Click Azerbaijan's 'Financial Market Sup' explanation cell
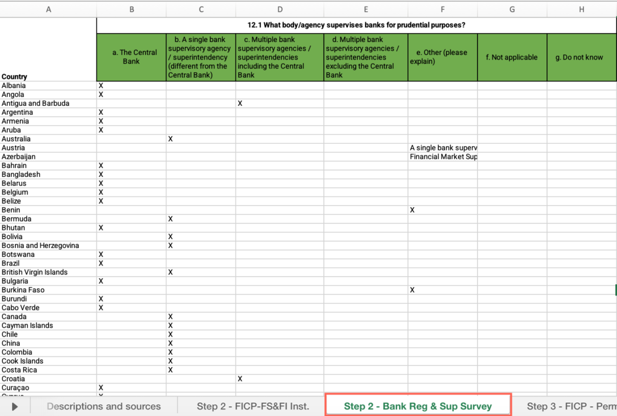Image resolution: width=617 pixels, height=416 pixels. [x=443, y=157]
